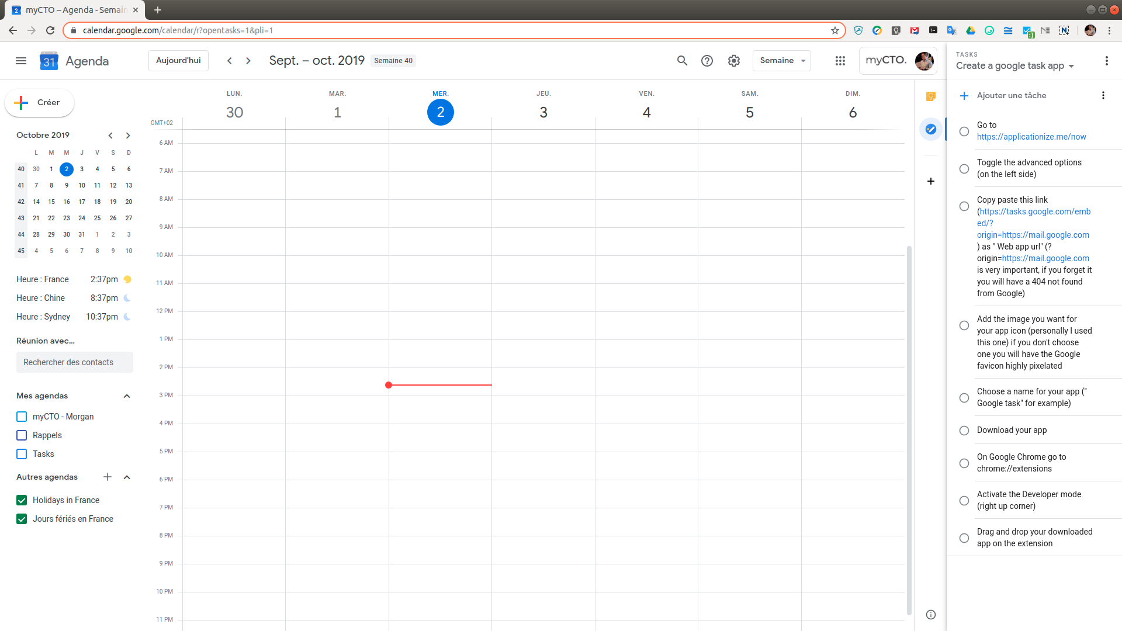
Task: Open three-dot options next to Ajouter une tâche
Action: tap(1103, 95)
